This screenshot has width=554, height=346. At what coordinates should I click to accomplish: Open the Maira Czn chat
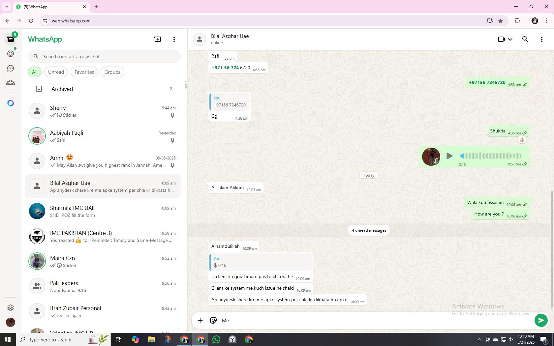(103, 261)
